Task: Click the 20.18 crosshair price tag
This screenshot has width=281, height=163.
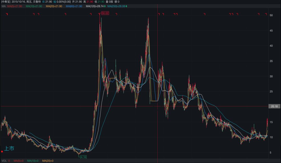Action: point(274,106)
